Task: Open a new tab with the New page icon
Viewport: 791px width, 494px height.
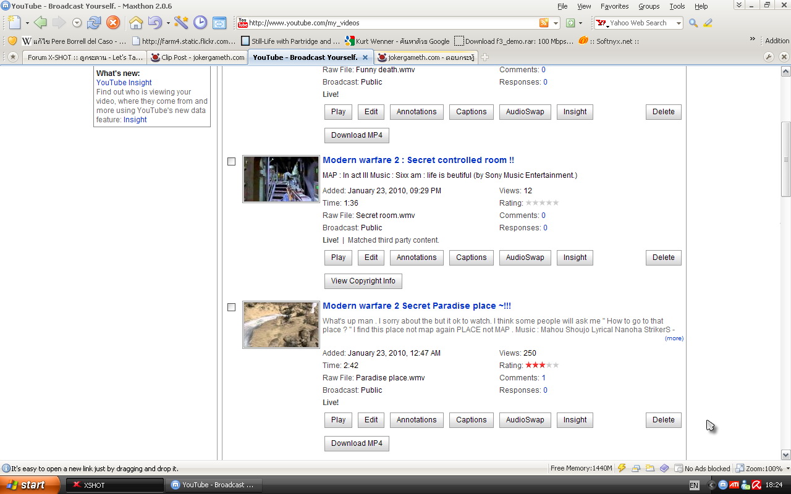Action: pyautogui.click(x=15, y=23)
